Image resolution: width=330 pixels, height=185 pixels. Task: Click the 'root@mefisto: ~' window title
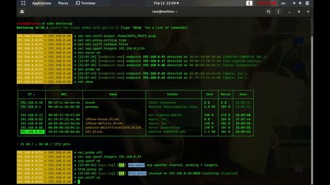click(x=164, y=11)
